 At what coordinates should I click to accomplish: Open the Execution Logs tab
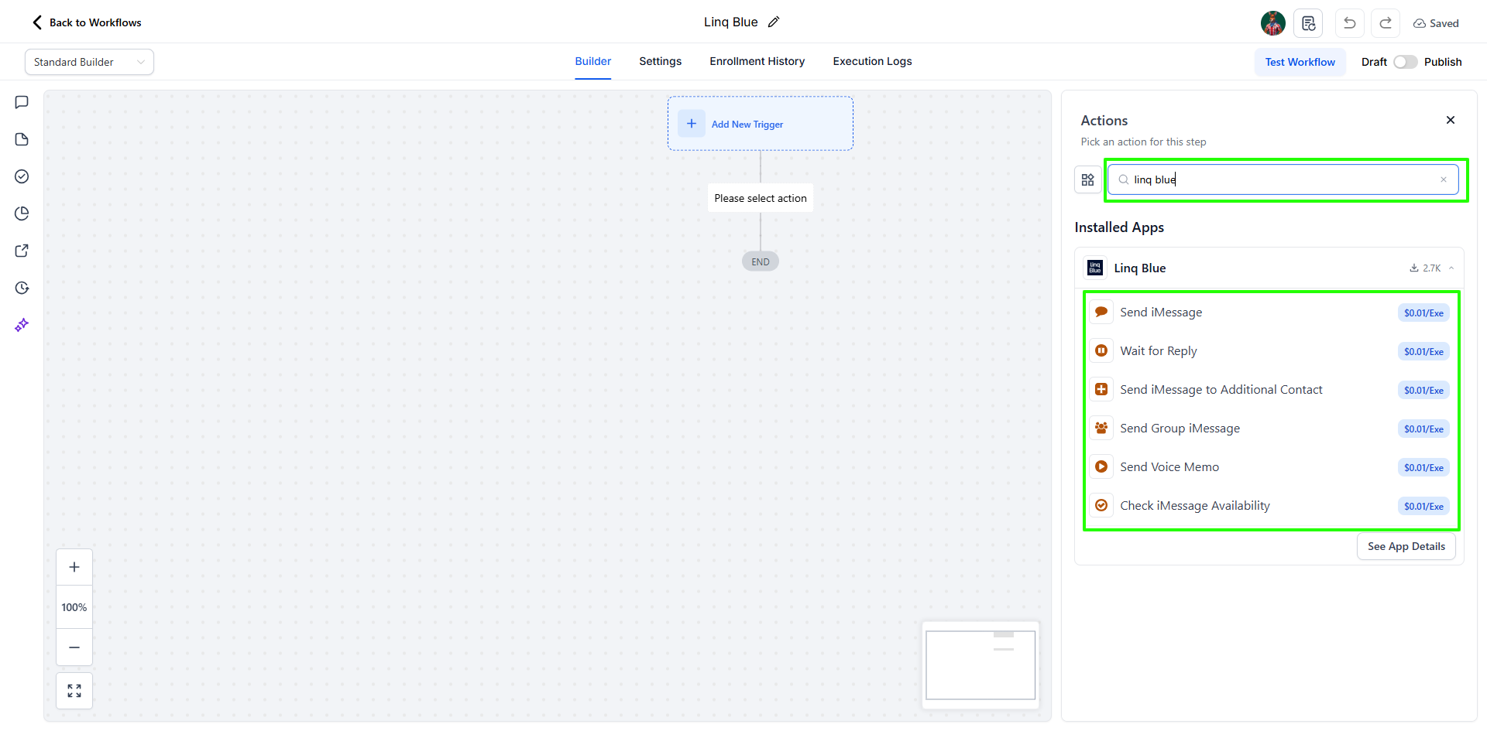[x=872, y=61]
